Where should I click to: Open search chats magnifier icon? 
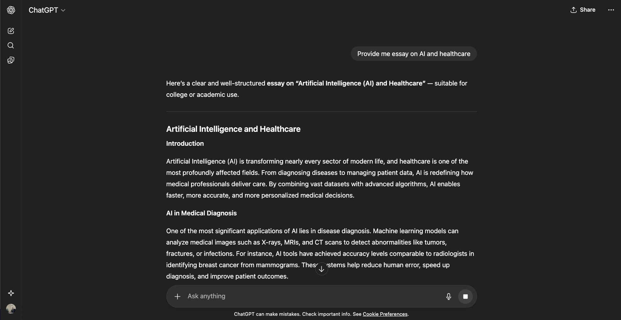click(x=11, y=45)
